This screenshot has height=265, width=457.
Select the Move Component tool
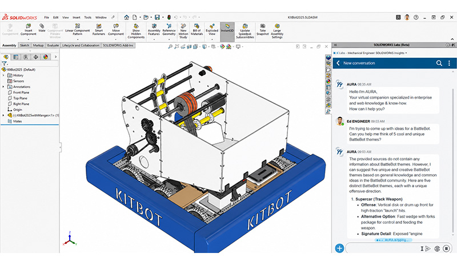click(116, 30)
